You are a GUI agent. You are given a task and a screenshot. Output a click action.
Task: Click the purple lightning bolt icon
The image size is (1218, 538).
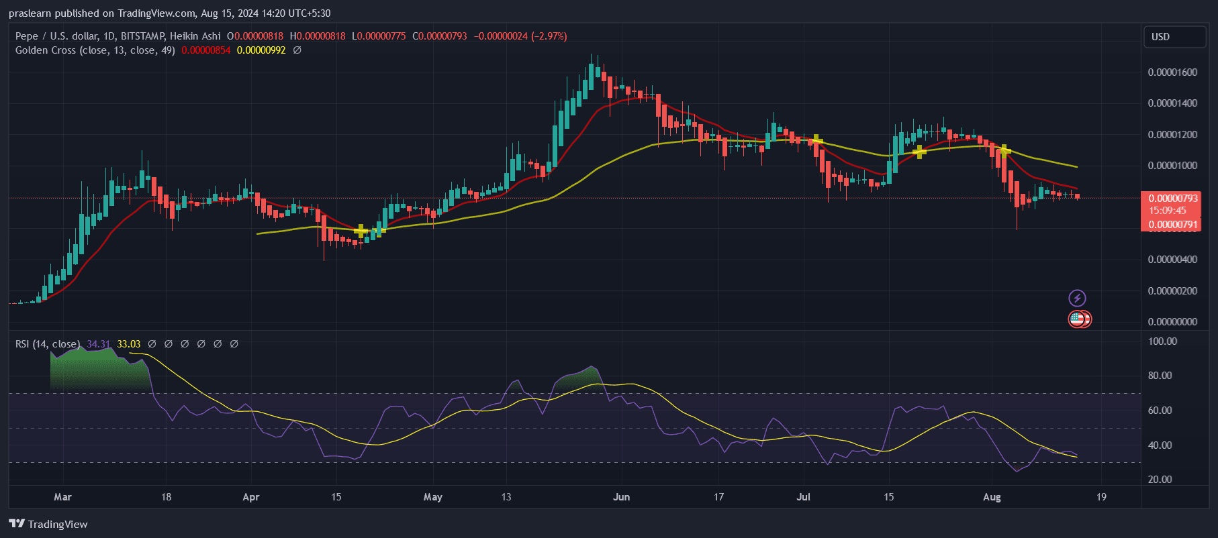tap(1077, 298)
